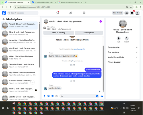Open the purple conversation information icon
This screenshot has height=115, width=143.
101,22
